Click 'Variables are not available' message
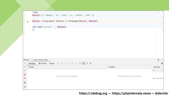 pyautogui.click(x=129, y=76)
